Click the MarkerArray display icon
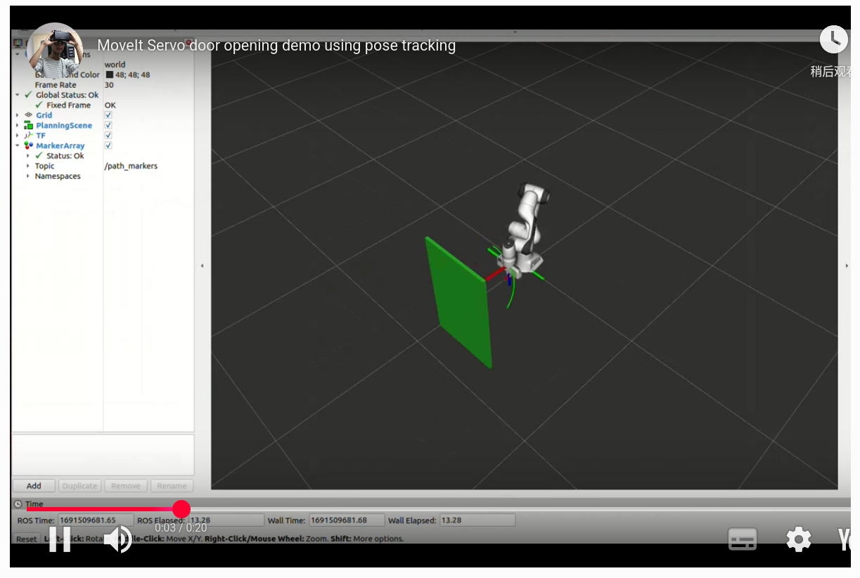The image size is (860, 578). [27, 145]
